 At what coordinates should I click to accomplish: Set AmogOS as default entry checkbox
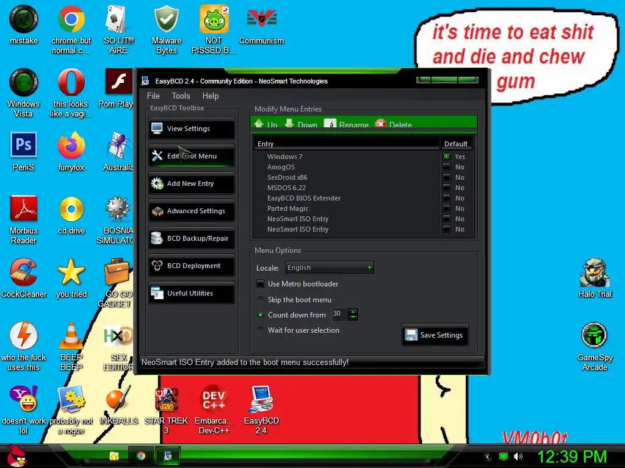446,167
